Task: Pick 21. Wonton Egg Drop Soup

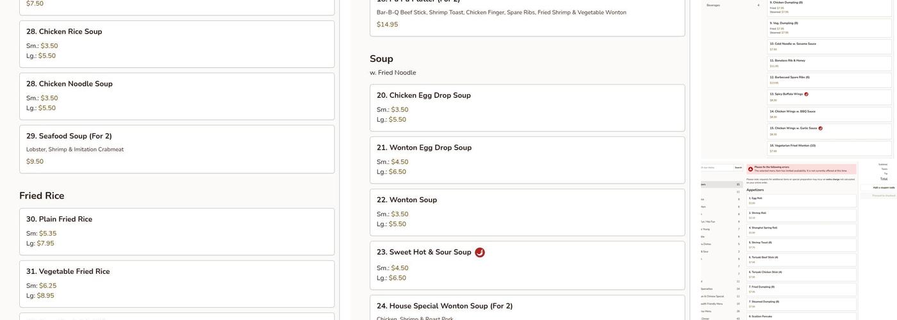Action: 527,160
